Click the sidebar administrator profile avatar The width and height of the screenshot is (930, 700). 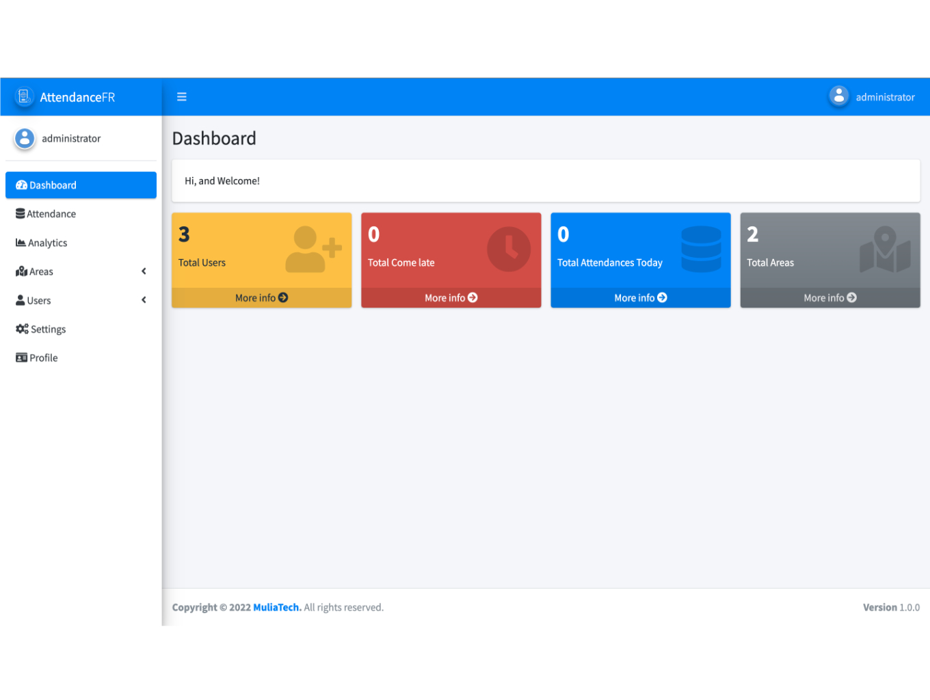pyautogui.click(x=25, y=139)
